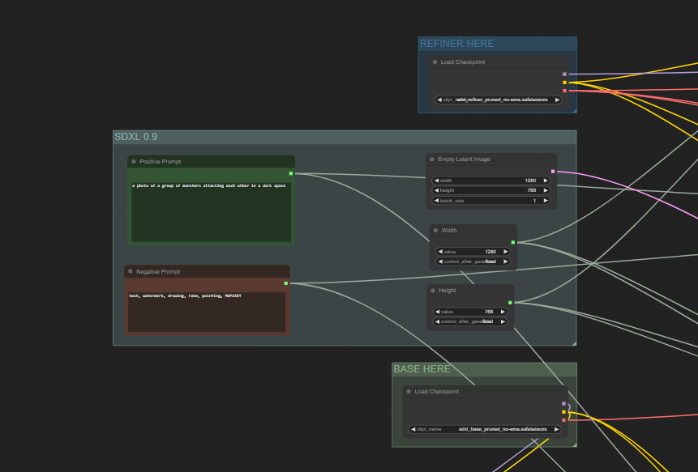Open Width node control_after_generate dropdown
Screen dimensions: 698x472
(x=473, y=262)
